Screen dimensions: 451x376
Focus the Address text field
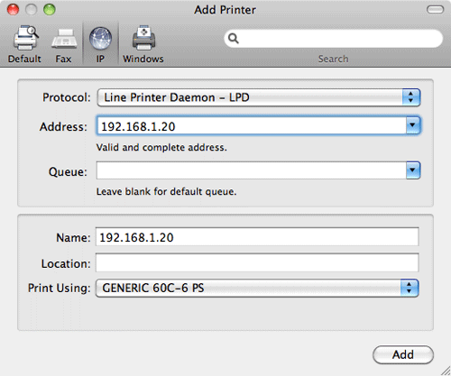pyautogui.click(x=252, y=126)
